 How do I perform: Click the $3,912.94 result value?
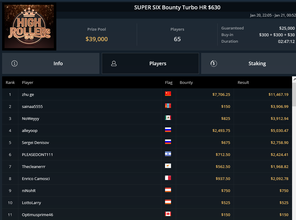tap(279, 119)
